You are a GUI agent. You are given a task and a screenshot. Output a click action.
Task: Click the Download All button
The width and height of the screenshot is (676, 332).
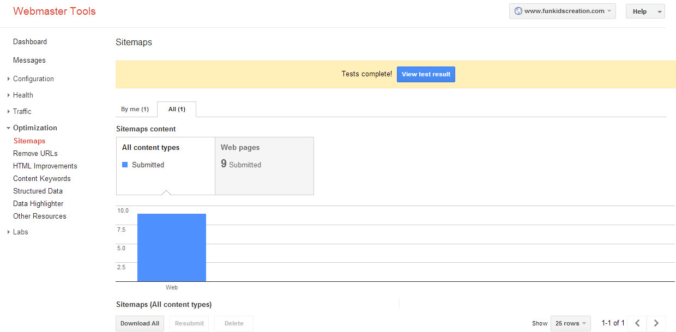click(140, 323)
